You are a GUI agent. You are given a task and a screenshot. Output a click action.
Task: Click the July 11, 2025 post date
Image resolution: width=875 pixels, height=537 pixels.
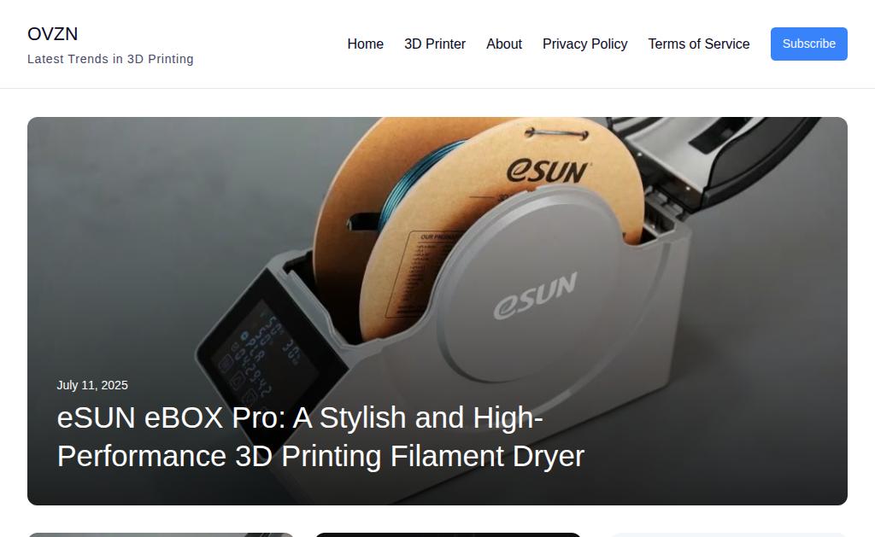coord(92,385)
